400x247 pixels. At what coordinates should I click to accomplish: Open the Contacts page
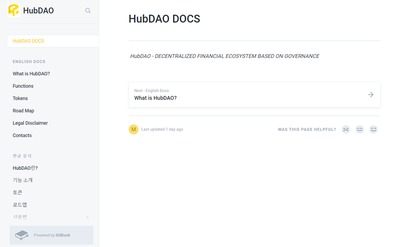click(22, 135)
